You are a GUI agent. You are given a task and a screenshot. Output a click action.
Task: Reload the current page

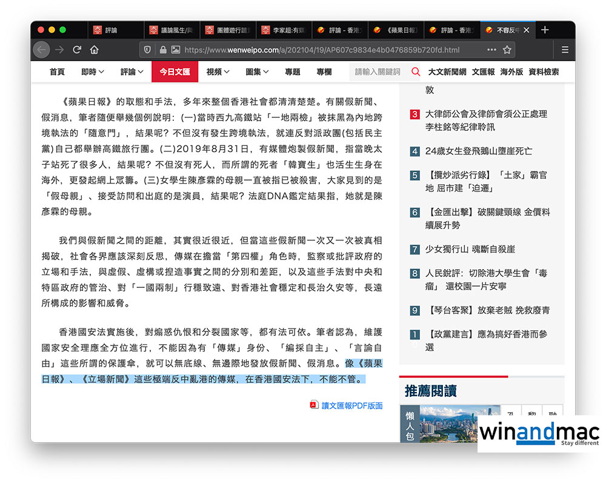tap(77, 50)
